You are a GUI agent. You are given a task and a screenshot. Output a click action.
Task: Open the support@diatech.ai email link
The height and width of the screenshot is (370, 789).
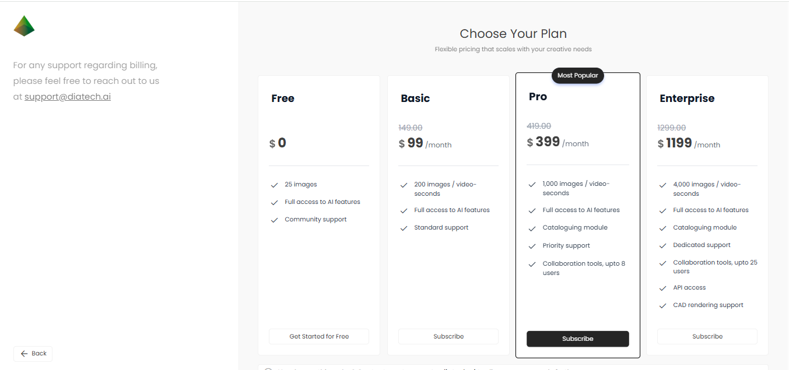[68, 97]
